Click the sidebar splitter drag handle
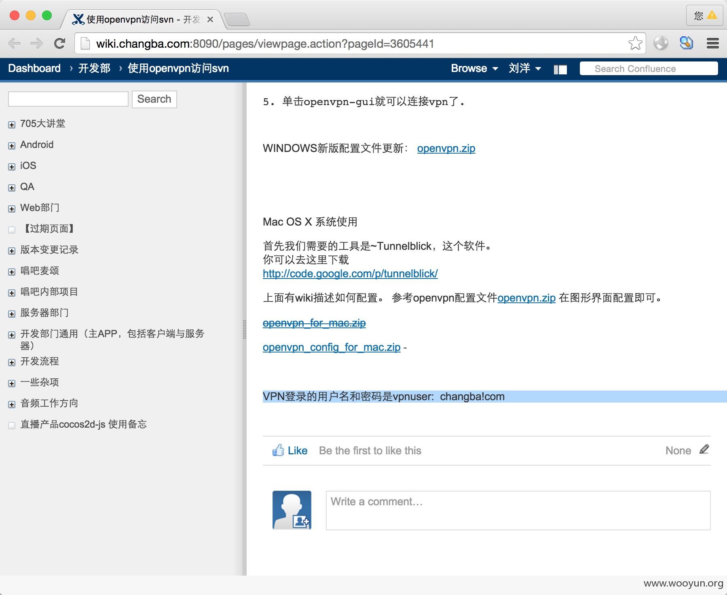 click(244, 329)
